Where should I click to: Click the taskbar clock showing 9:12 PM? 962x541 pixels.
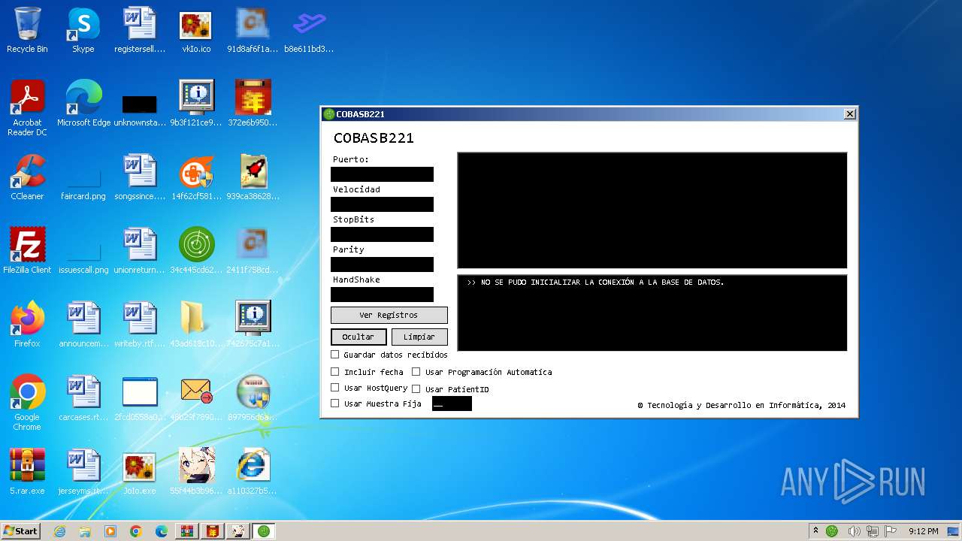click(x=923, y=531)
